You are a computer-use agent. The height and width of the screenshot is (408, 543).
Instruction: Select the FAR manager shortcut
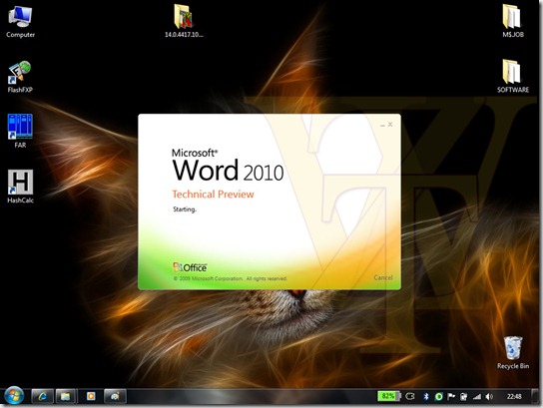click(20, 131)
